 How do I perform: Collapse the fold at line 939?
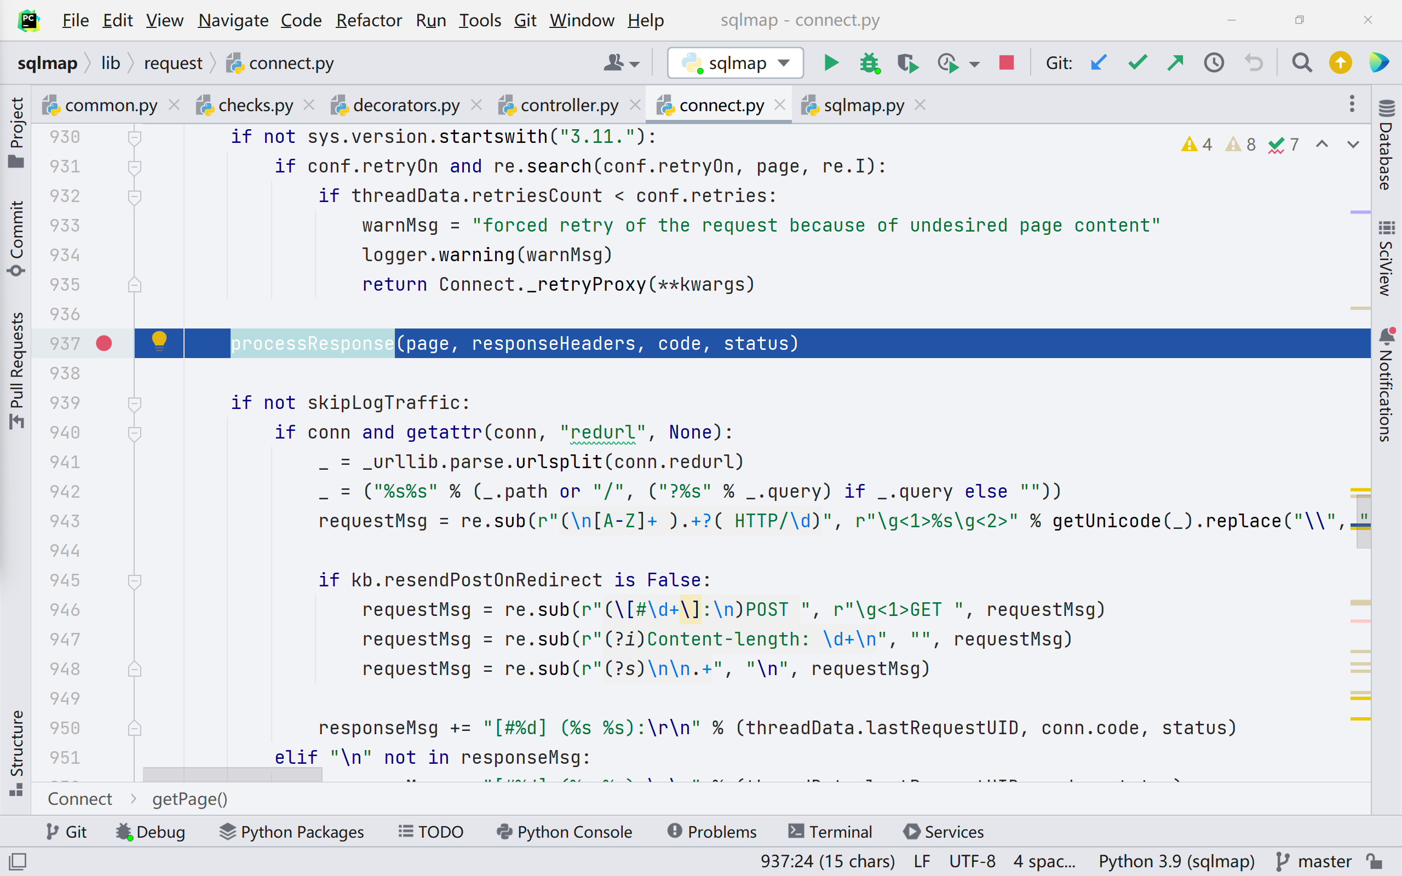coord(134,404)
